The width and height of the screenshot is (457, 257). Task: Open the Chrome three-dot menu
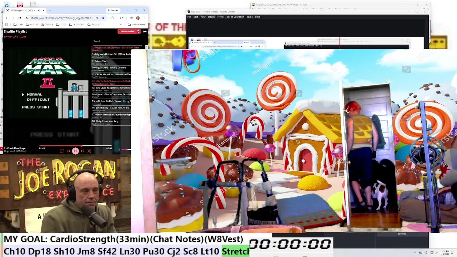144,18
